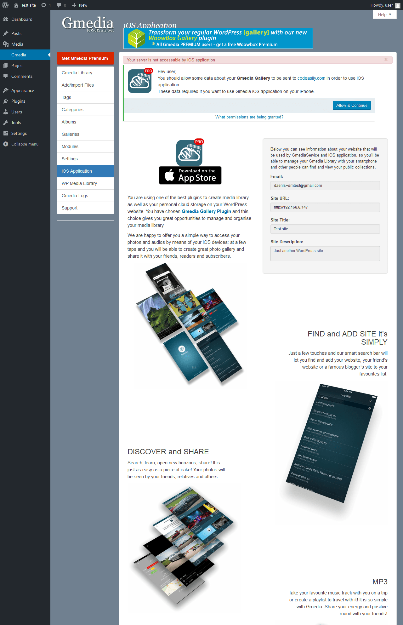403x625 pixels.
Task: Click the Email input field
Action: (x=325, y=186)
